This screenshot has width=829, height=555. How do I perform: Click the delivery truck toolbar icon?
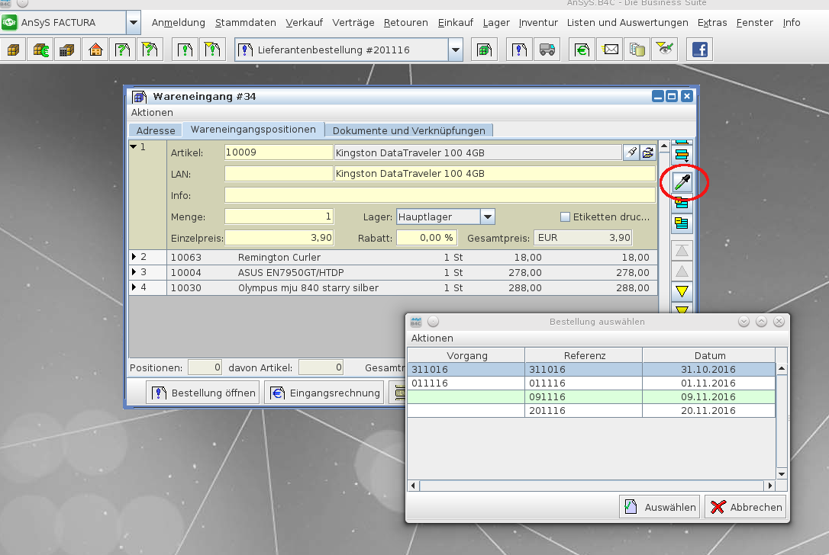tap(547, 50)
